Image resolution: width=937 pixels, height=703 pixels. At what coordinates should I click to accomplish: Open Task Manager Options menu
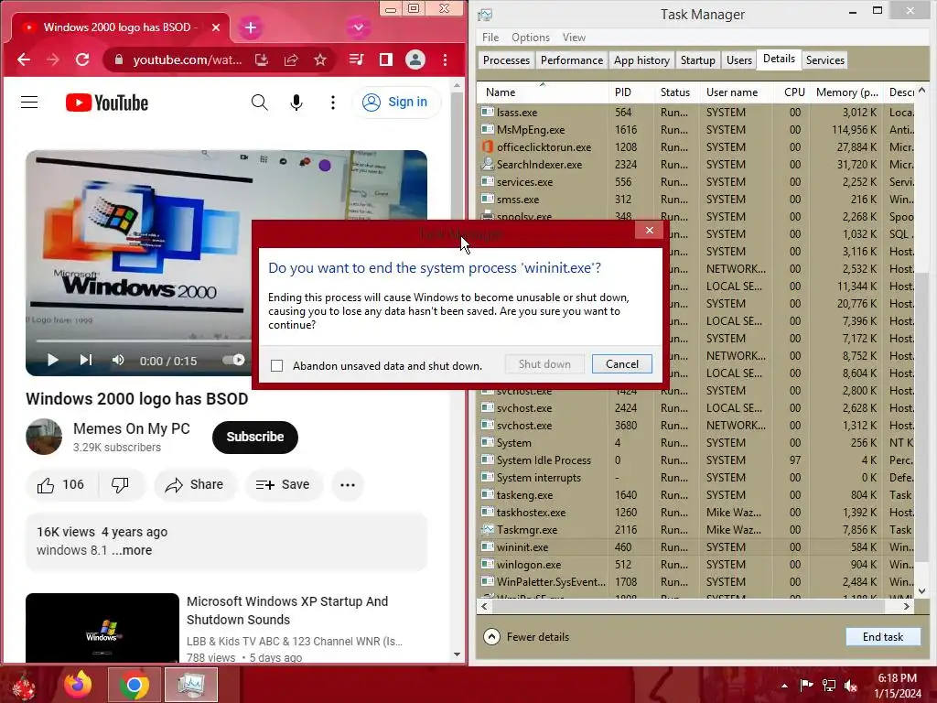point(531,37)
